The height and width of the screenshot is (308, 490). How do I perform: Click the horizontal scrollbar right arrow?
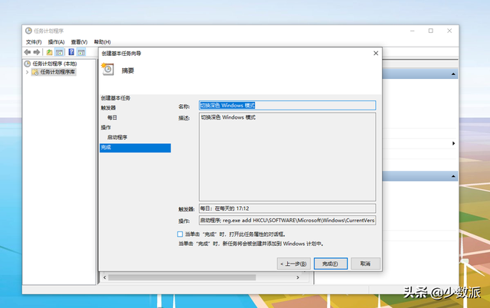298,277
